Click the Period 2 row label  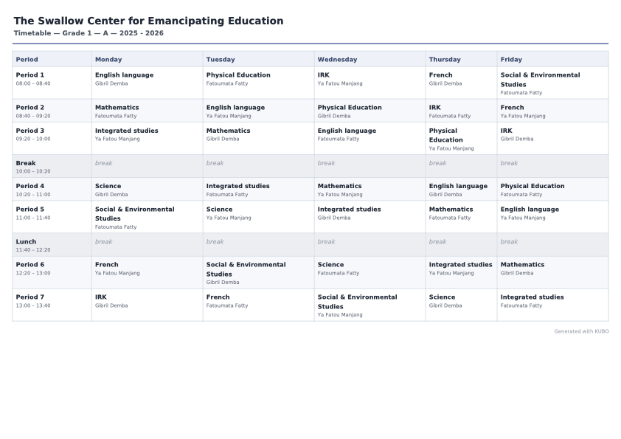tap(52, 111)
